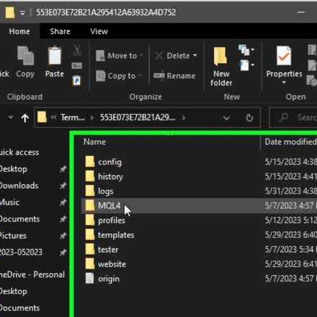
Task: Click into the Search box
Action: 293,118
